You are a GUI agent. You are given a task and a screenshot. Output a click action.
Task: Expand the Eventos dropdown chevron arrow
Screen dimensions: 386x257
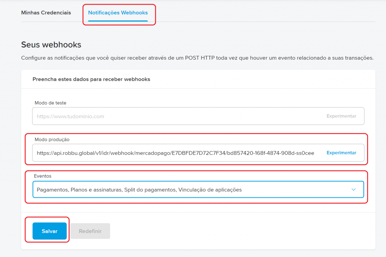353,189
